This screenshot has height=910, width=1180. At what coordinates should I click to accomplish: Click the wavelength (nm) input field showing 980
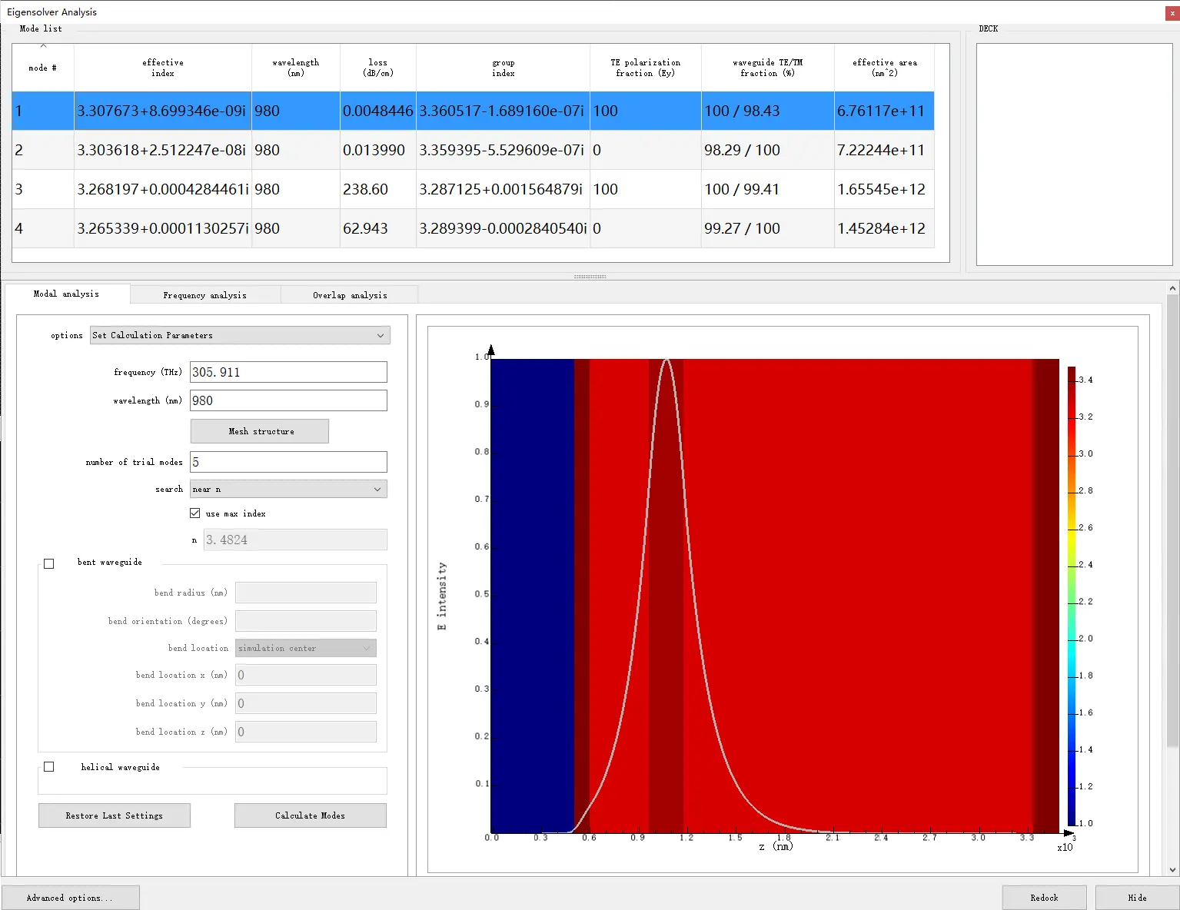tap(288, 400)
